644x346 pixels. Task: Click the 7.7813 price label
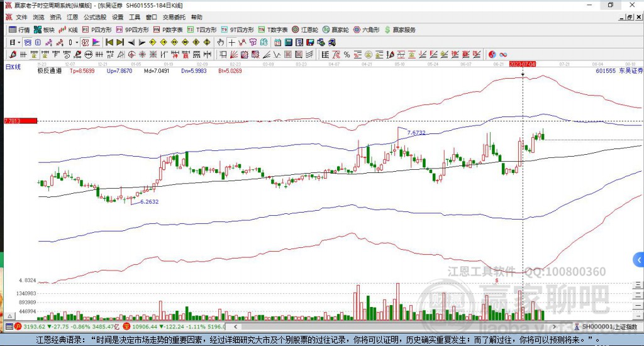21,121
